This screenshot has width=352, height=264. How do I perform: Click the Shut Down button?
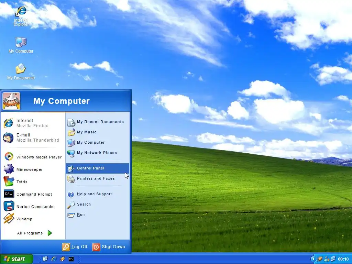click(109, 247)
